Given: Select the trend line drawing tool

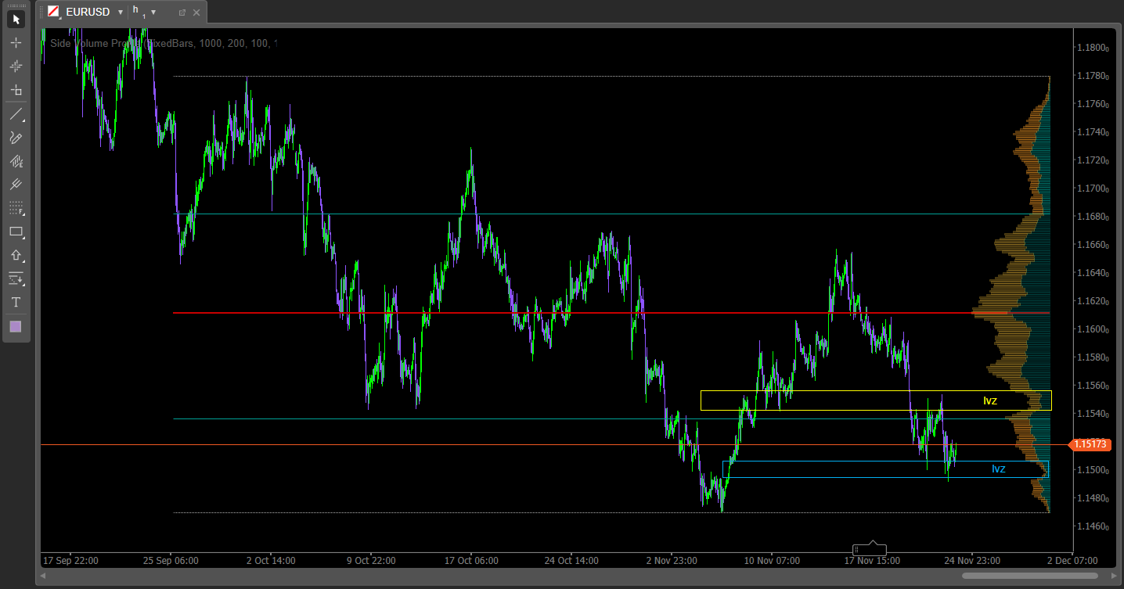Looking at the screenshot, I should [16, 114].
